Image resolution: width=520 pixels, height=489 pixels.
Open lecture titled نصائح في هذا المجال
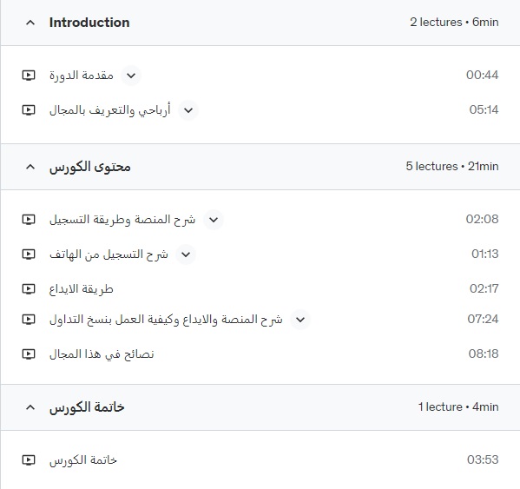point(102,354)
